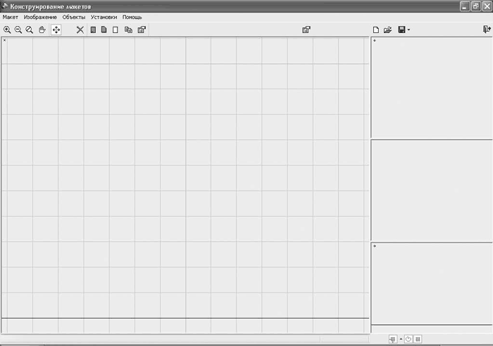Click the exit door icon in the top-right toolbar

tap(487, 30)
